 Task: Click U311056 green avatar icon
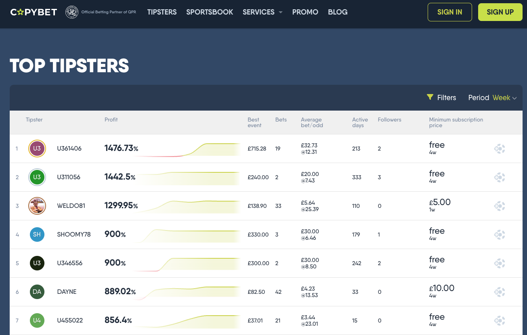37,177
